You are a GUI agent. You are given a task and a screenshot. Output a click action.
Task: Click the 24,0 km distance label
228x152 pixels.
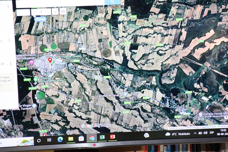click(41, 19)
